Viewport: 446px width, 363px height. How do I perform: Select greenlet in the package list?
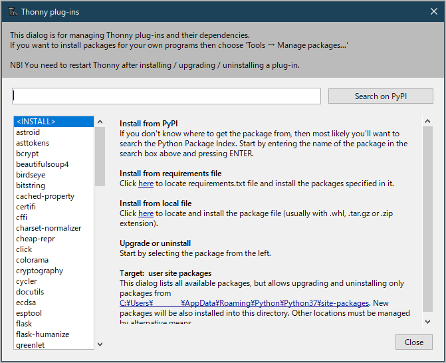53,345
